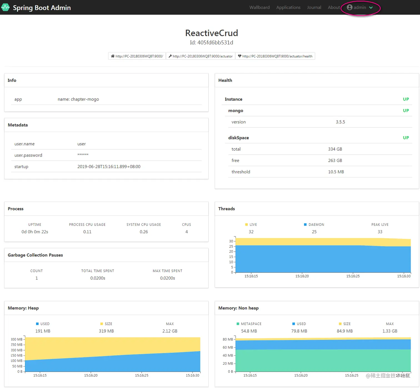420x388 pixels.
Task: Open the Applications page from the navbar
Action: [288, 7]
